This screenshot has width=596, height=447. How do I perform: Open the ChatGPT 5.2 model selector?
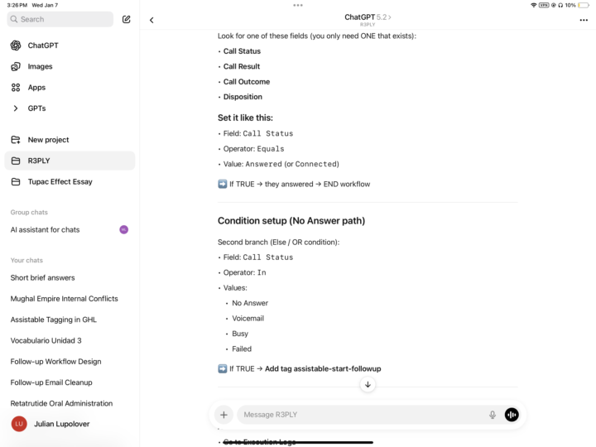click(368, 17)
